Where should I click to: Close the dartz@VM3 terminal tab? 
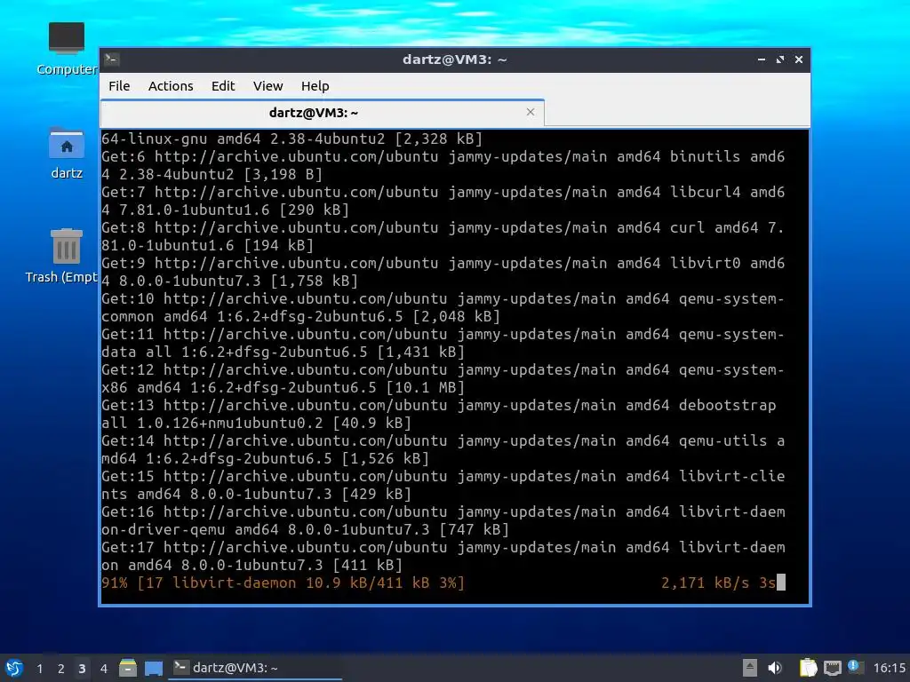point(531,112)
